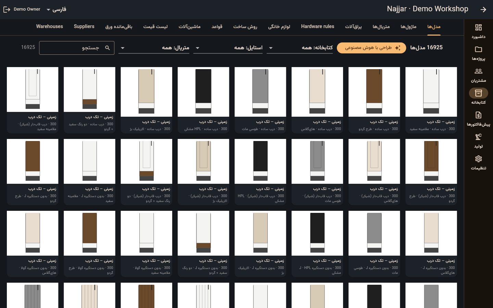Open the فارسی language dropdown

56,10
